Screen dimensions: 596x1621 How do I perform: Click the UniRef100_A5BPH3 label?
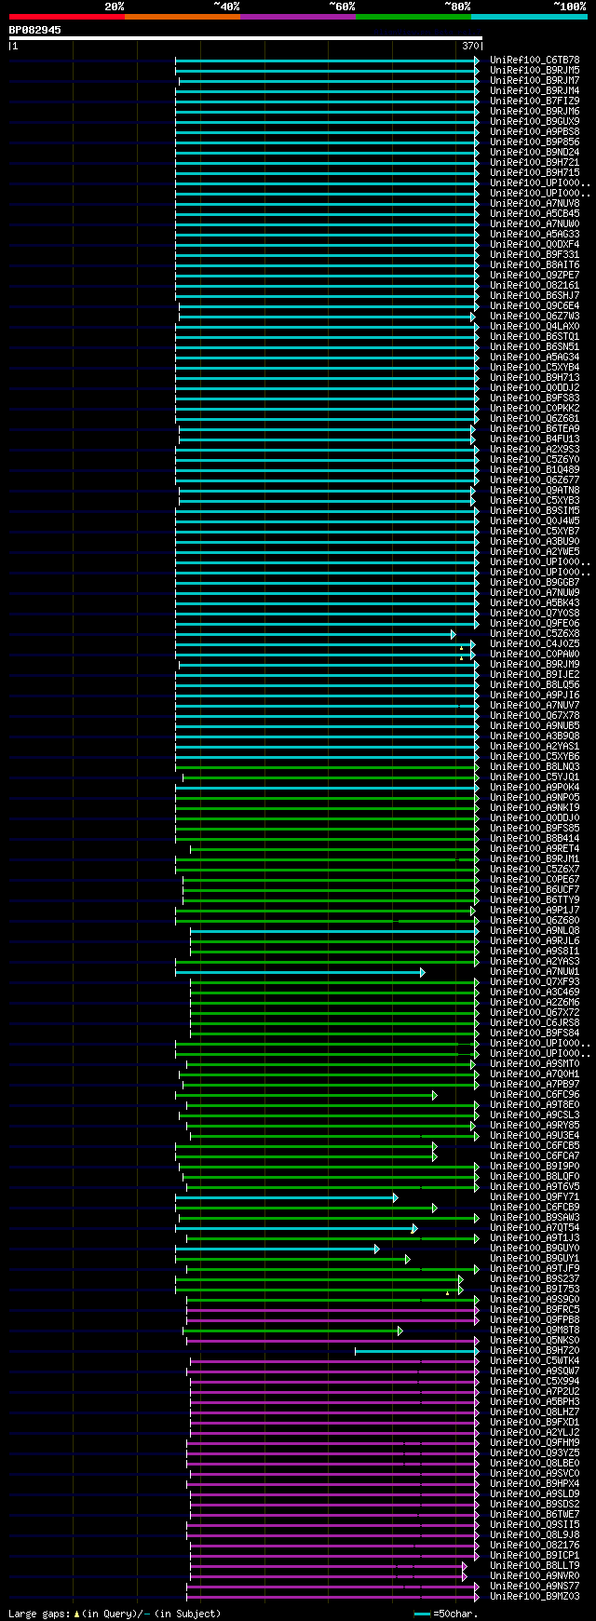point(535,1402)
